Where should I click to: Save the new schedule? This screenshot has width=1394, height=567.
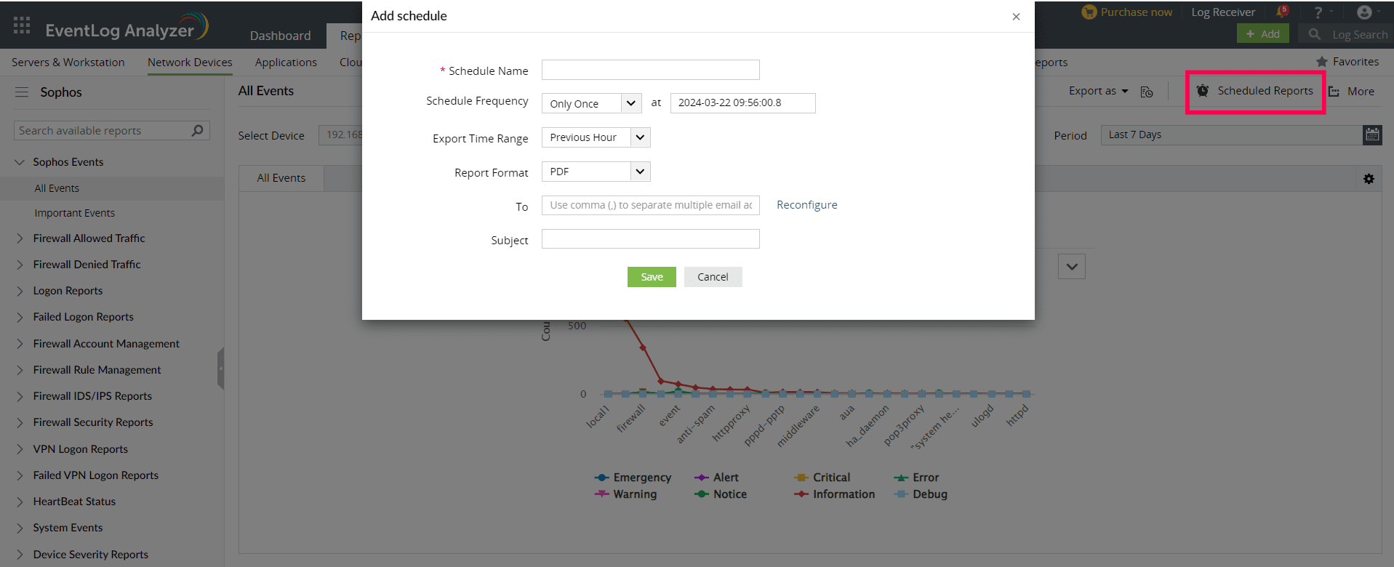(652, 277)
